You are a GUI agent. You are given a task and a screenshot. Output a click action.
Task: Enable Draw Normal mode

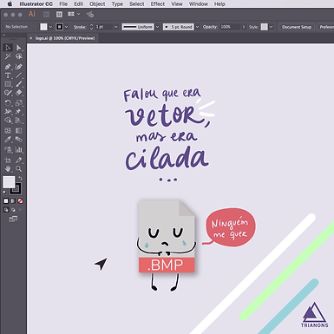click(x=6, y=210)
